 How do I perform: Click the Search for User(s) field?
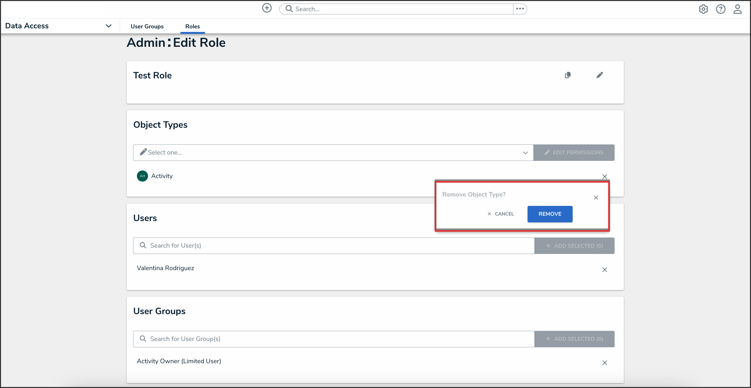click(x=333, y=245)
